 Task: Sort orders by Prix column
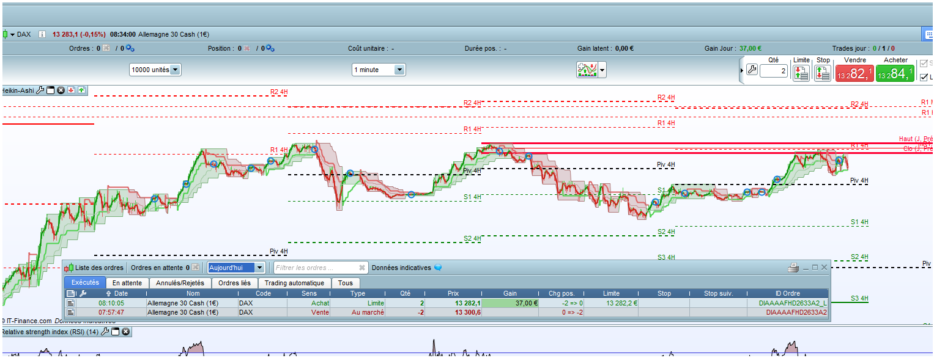(x=453, y=294)
